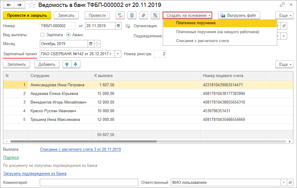The height and width of the screenshot is (188, 297).
Task: Show Дт/Кт postings icon
Action: pyautogui.click(x=120, y=15)
